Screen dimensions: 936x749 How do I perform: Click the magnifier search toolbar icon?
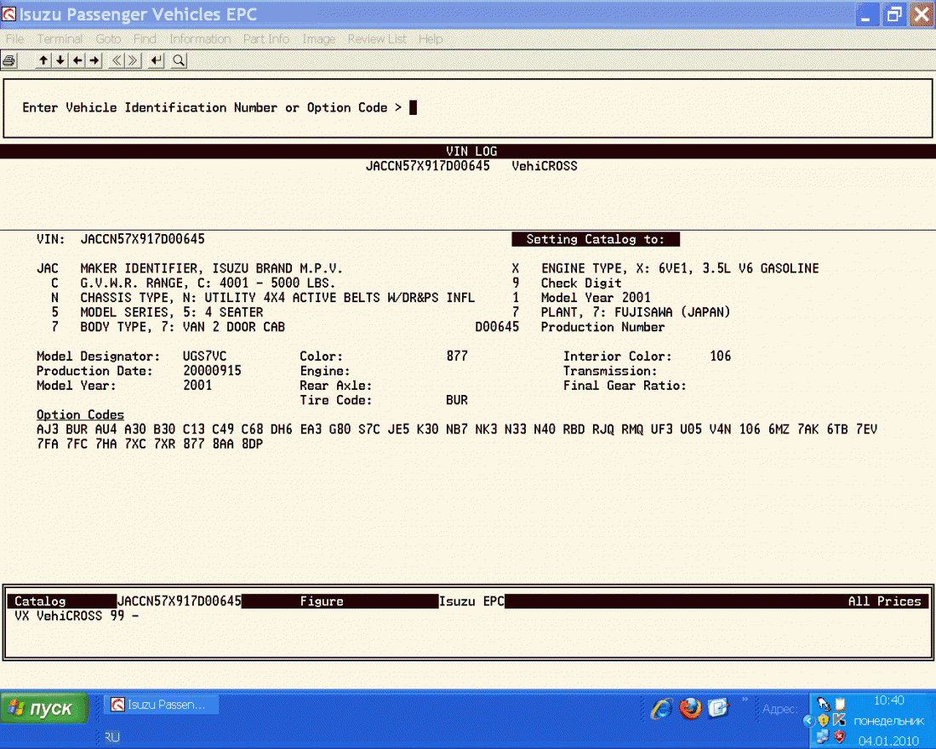(179, 60)
